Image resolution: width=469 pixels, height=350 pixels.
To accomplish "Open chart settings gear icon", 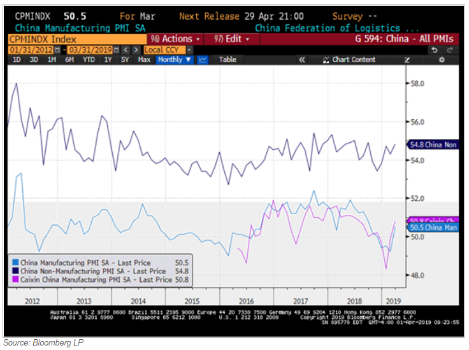I will pyautogui.click(x=441, y=59).
